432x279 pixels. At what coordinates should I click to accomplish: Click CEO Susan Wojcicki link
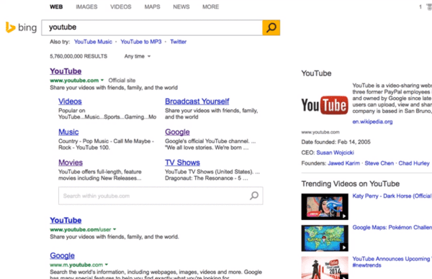[x=335, y=152]
